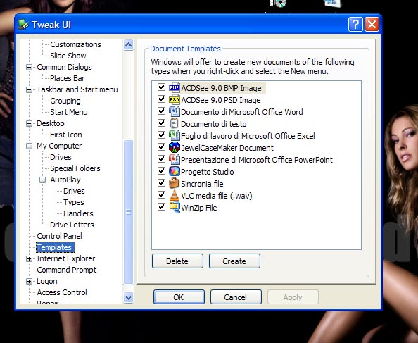The height and width of the screenshot is (343, 418).
Task: Select Control Panel in the tree
Action: click(59, 236)
